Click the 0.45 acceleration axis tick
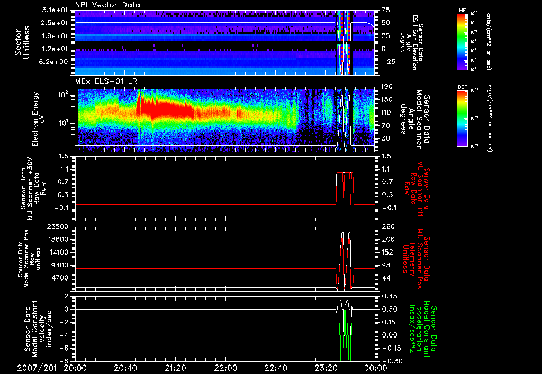This screenshot has height=374, width=542. 390,296
